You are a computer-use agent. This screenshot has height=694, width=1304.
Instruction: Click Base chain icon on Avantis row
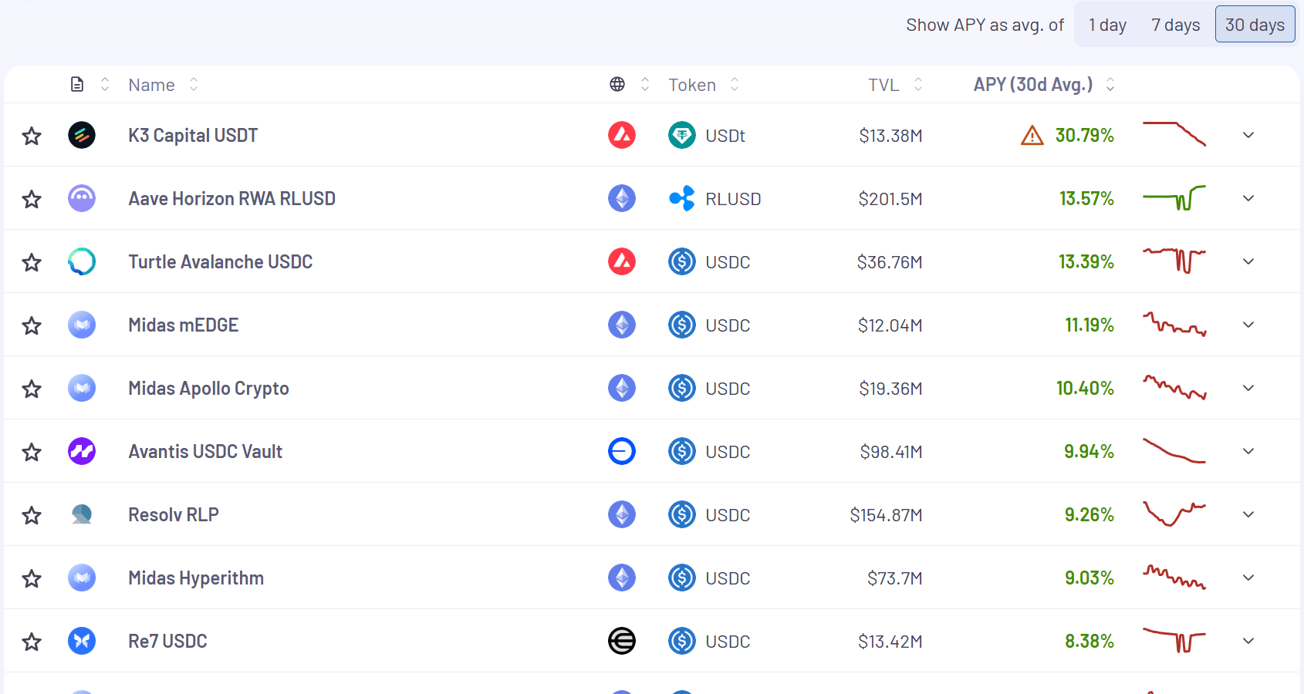tap(622, 452)
